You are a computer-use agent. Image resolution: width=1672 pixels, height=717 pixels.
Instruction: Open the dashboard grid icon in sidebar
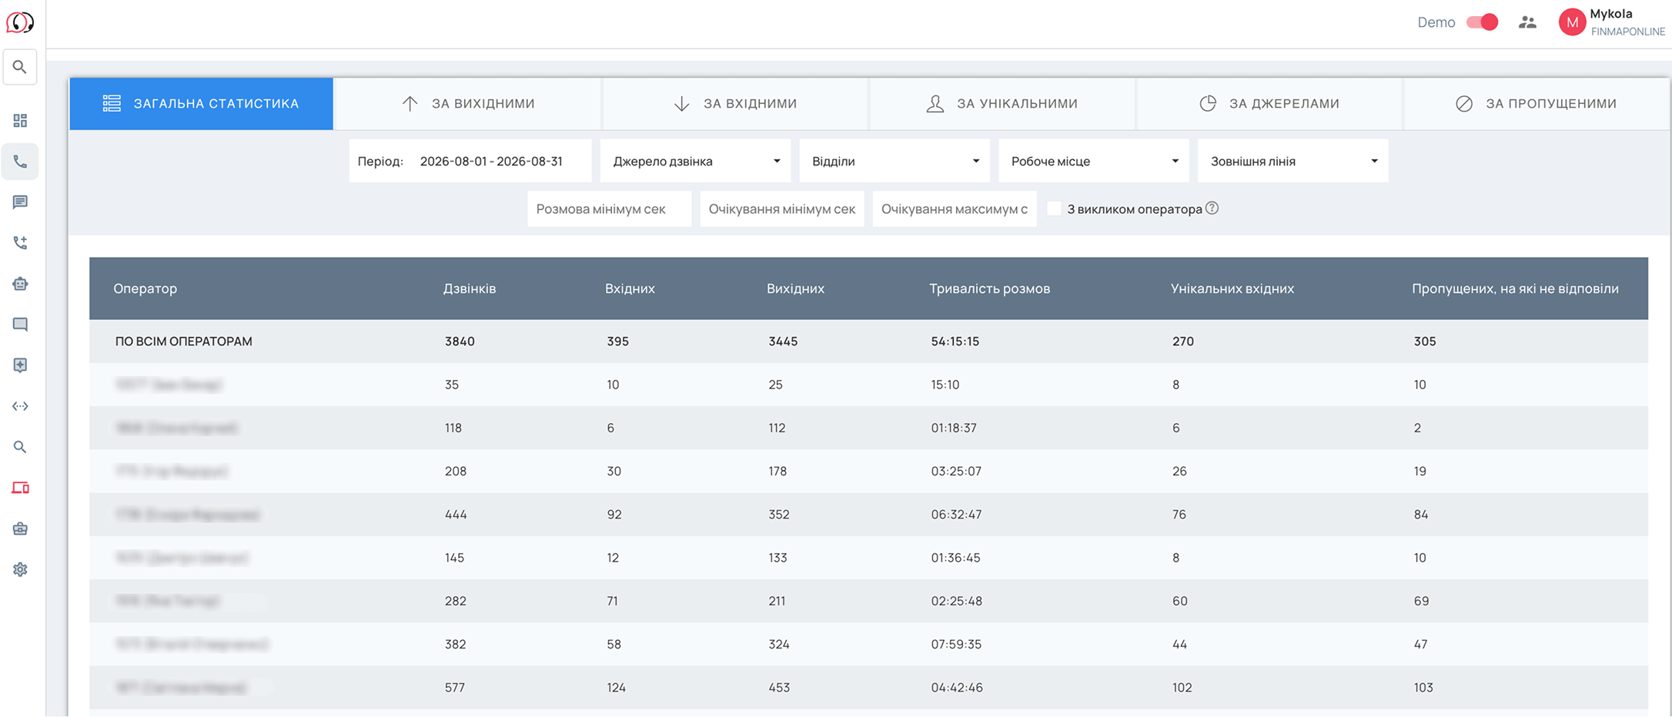pyautogui.click(x=20, y=121)
